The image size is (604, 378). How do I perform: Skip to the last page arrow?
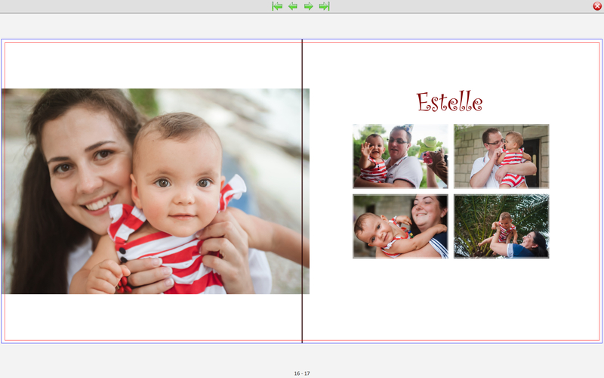pos(325,6)
